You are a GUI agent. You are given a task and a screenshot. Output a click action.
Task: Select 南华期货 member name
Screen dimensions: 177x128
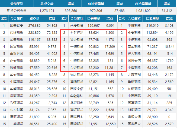(134, 47)
